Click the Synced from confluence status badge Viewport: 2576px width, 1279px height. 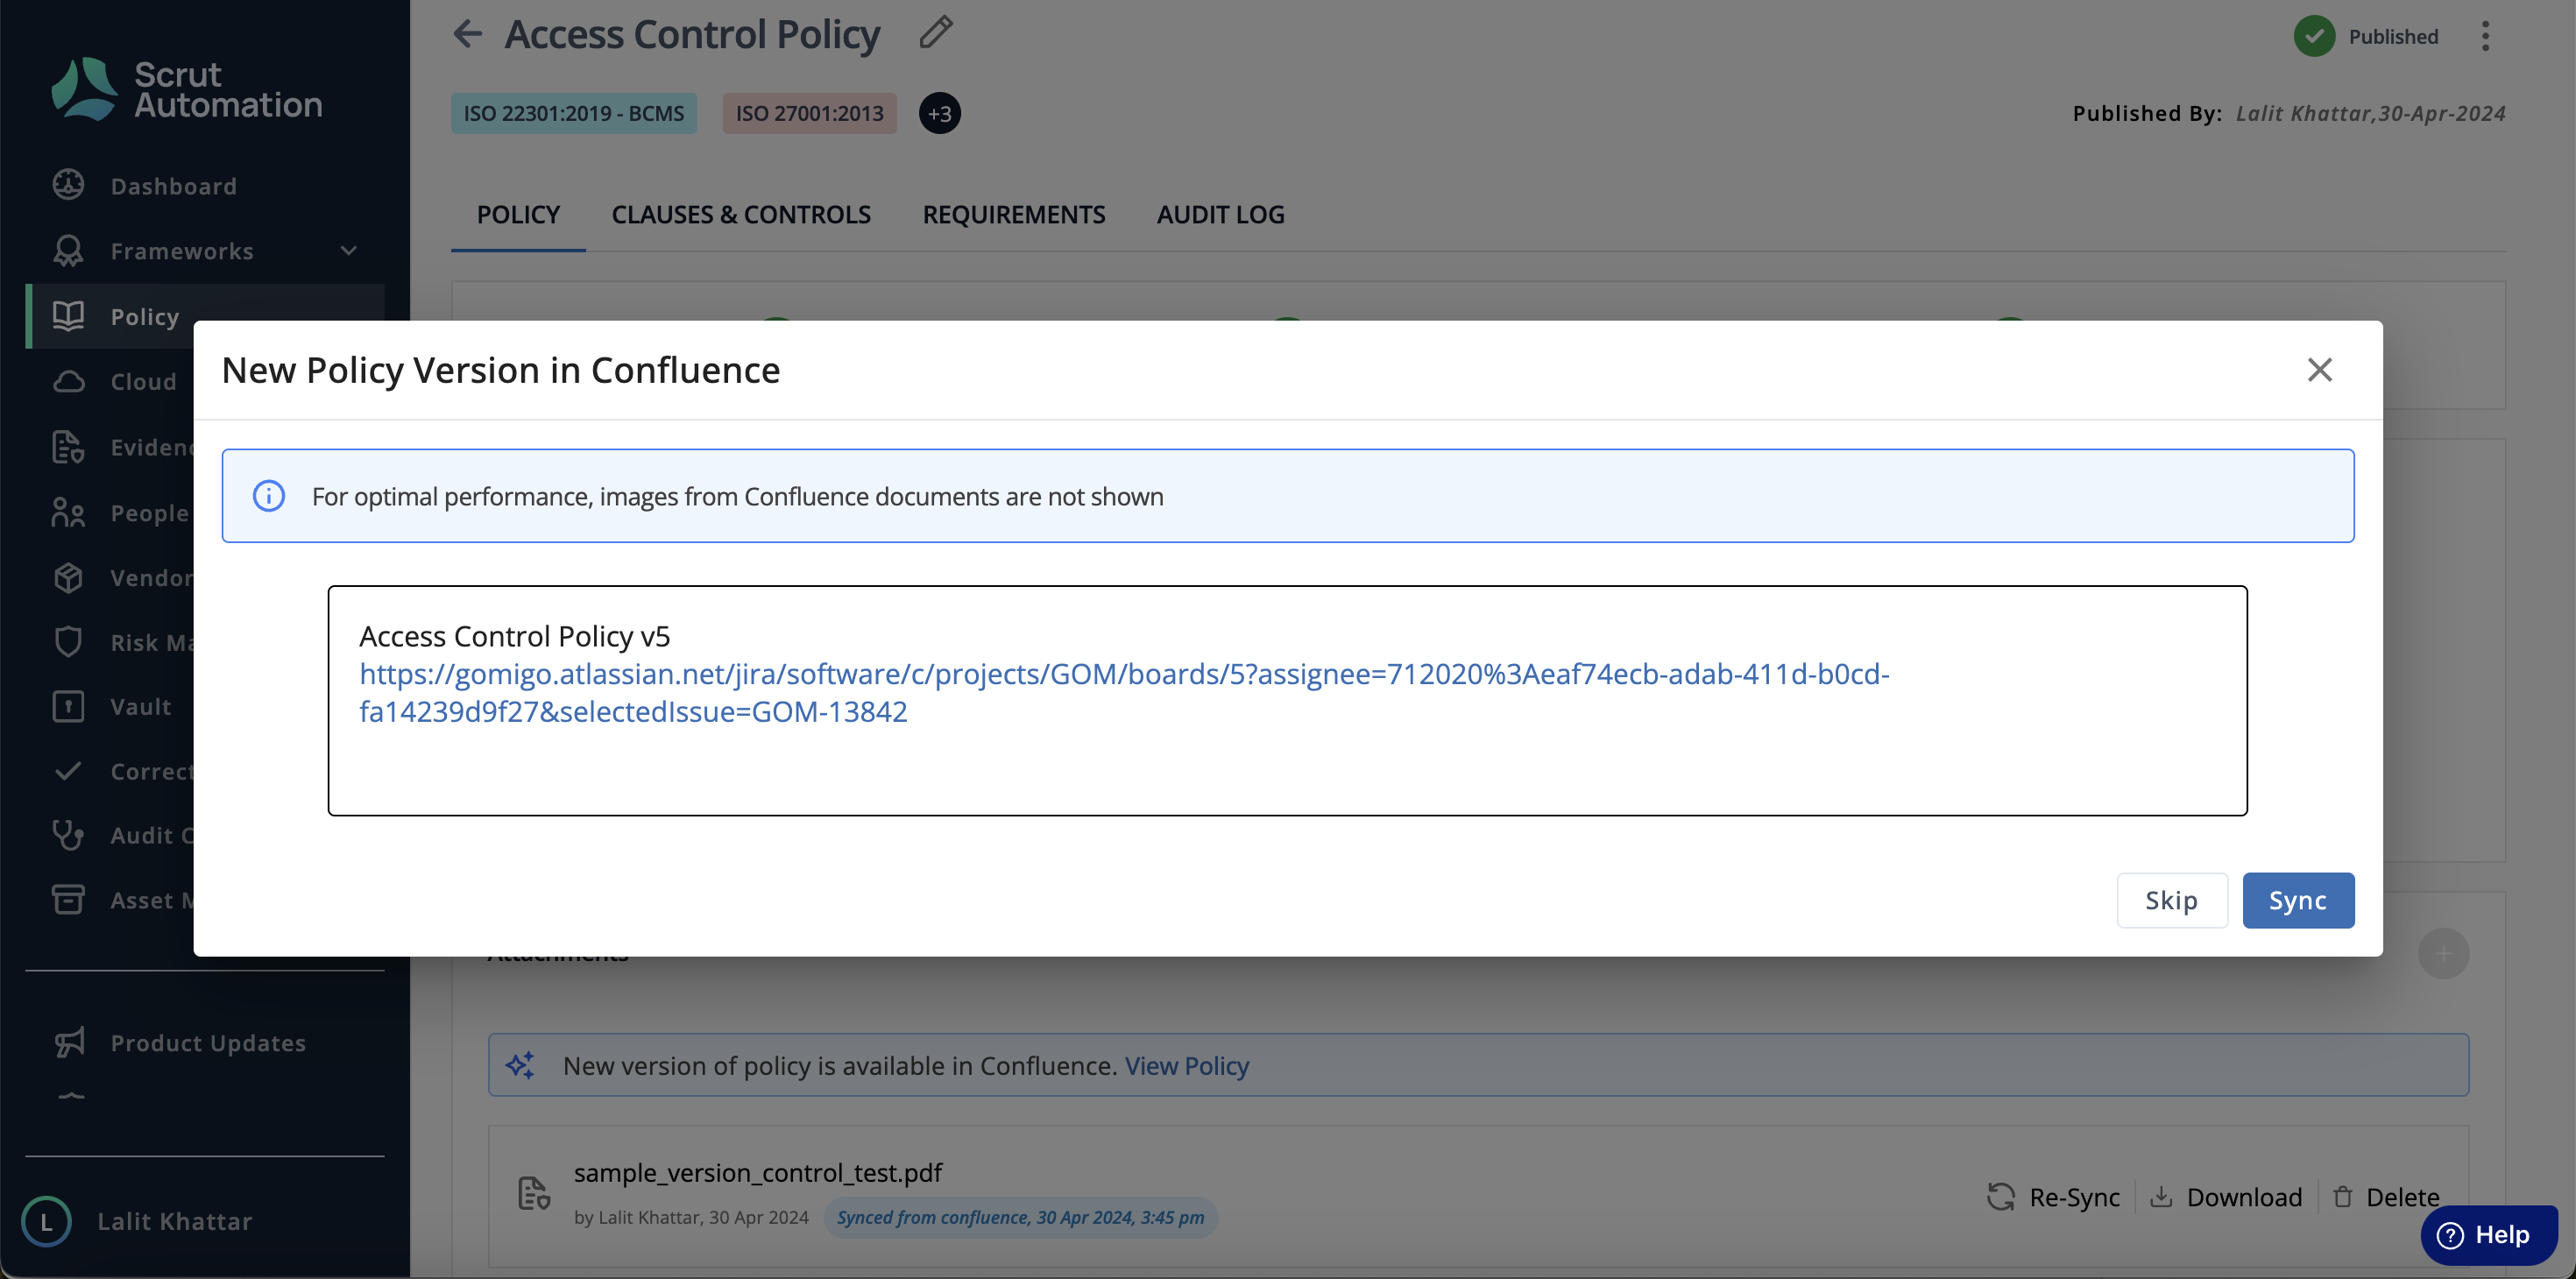point(1020,1217)
